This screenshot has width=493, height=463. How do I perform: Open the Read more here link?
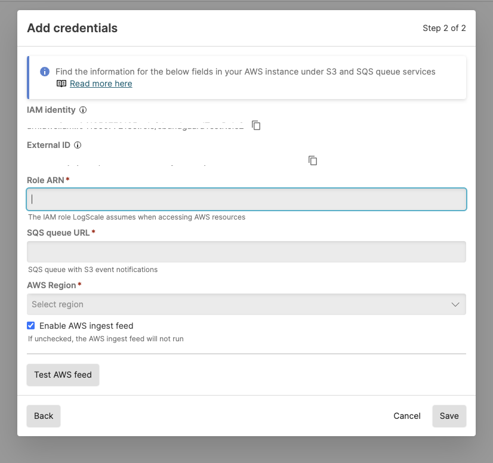(100, 84)
